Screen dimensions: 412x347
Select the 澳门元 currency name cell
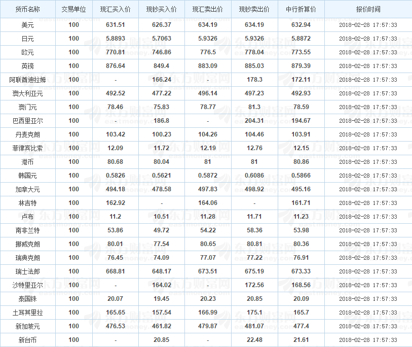(27, 107)
